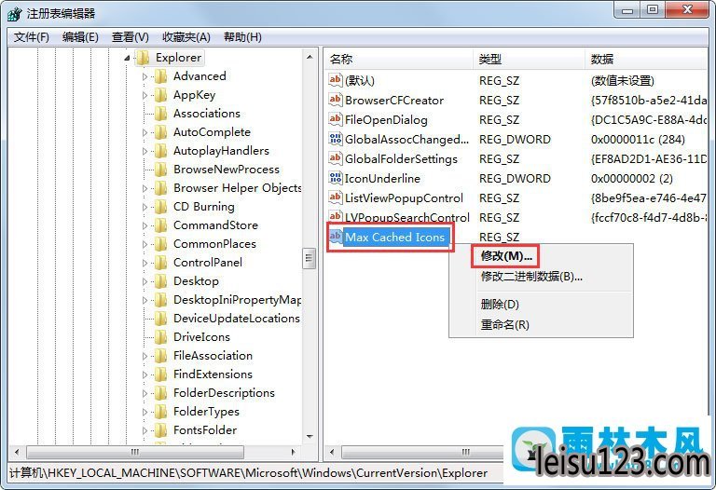Click the tree pane down scroll arrow
This screenshot has width=716, height=490.
point(310,437)
